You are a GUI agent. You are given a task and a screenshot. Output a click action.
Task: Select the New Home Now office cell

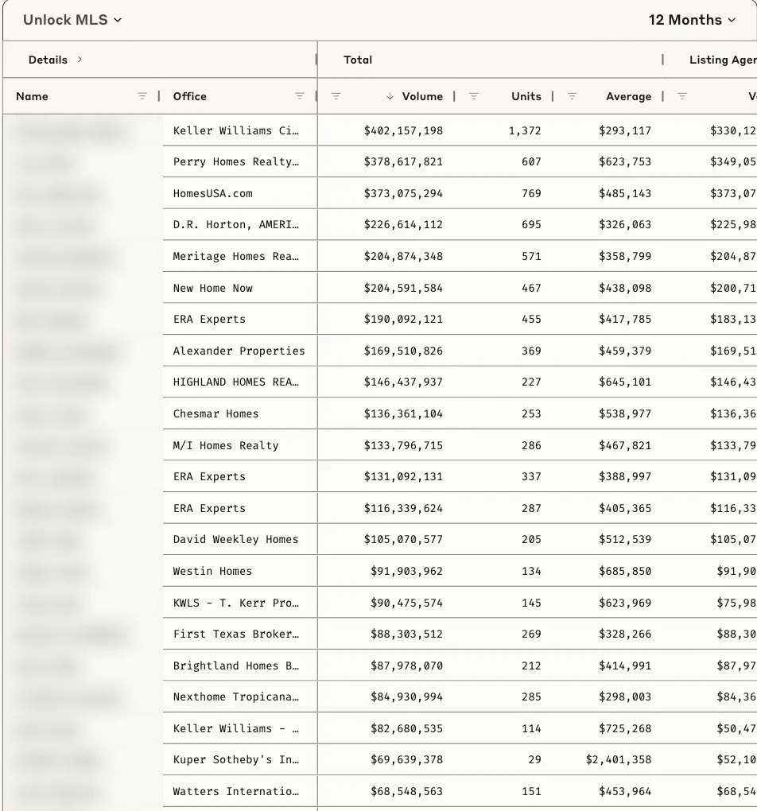coord(240,288)
